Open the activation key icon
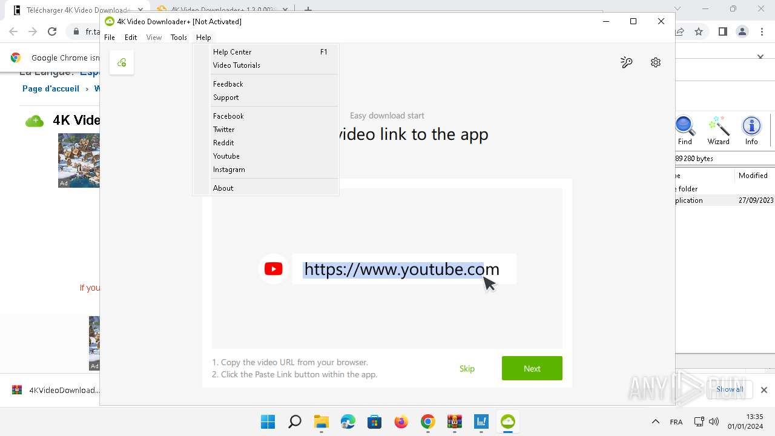This screenshot has width=775, height=436. pos(627,62)
